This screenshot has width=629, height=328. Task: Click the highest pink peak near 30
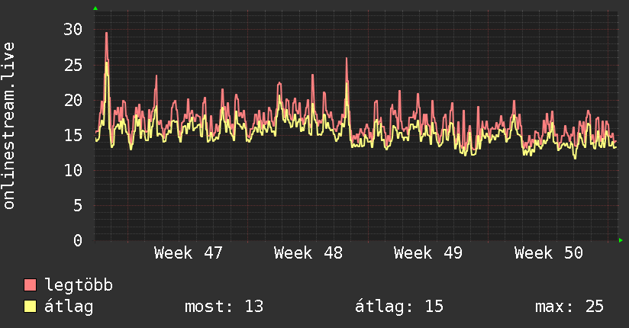coord(106,34)
